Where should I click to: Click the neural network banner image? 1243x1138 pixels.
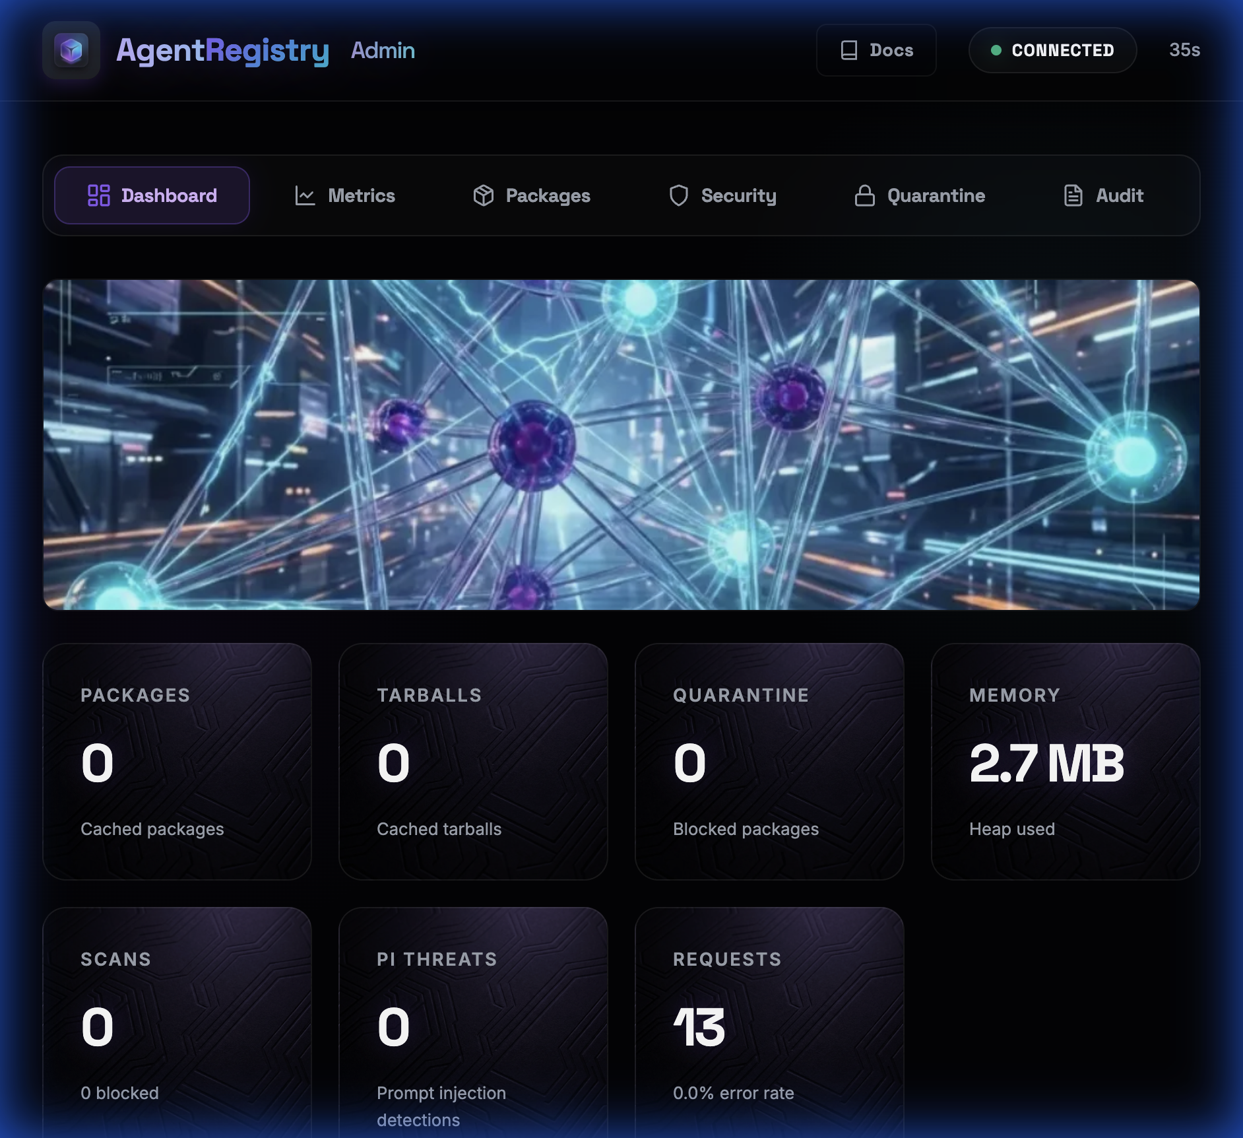(x=621, y=444)
